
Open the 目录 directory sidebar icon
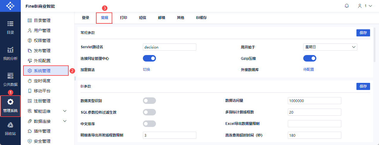click(10, 24)
